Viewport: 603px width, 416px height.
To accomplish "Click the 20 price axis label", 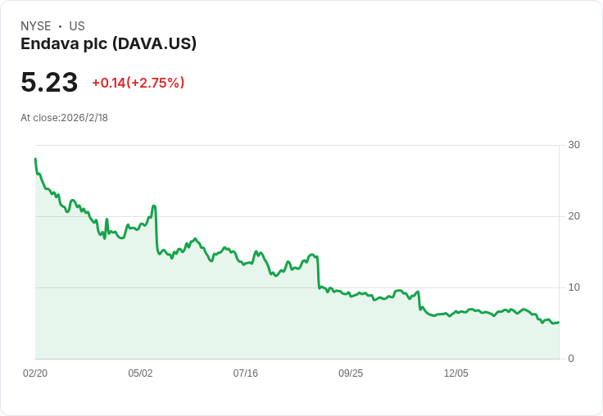I will (574, 216).
